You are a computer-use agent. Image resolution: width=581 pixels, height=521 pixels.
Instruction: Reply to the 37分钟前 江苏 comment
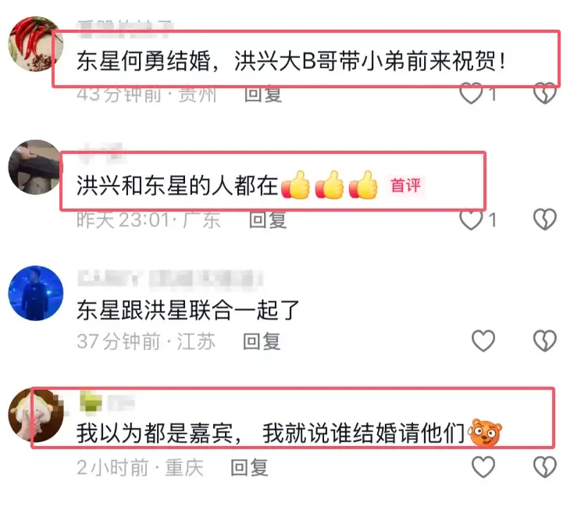[262, 341]
